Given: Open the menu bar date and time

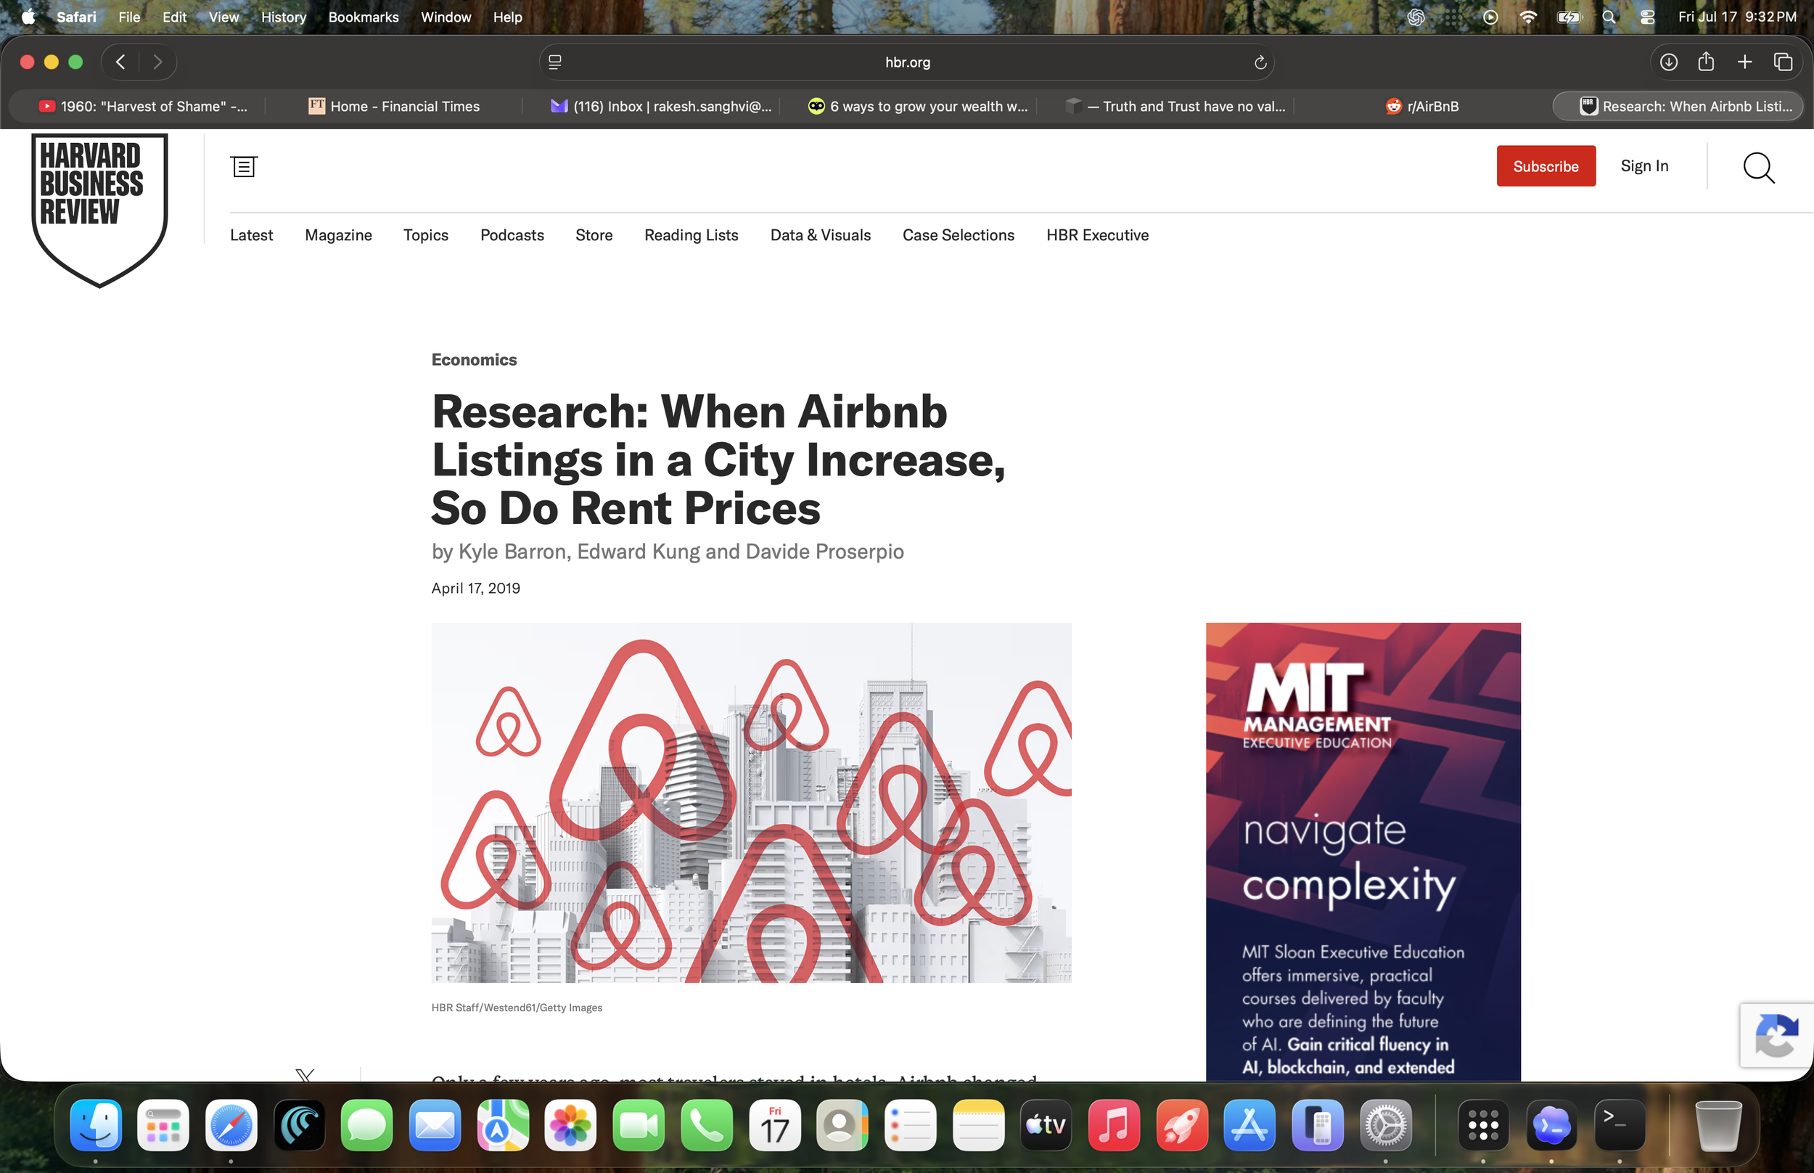Looking at the screenshot, I should (1737, 17).
